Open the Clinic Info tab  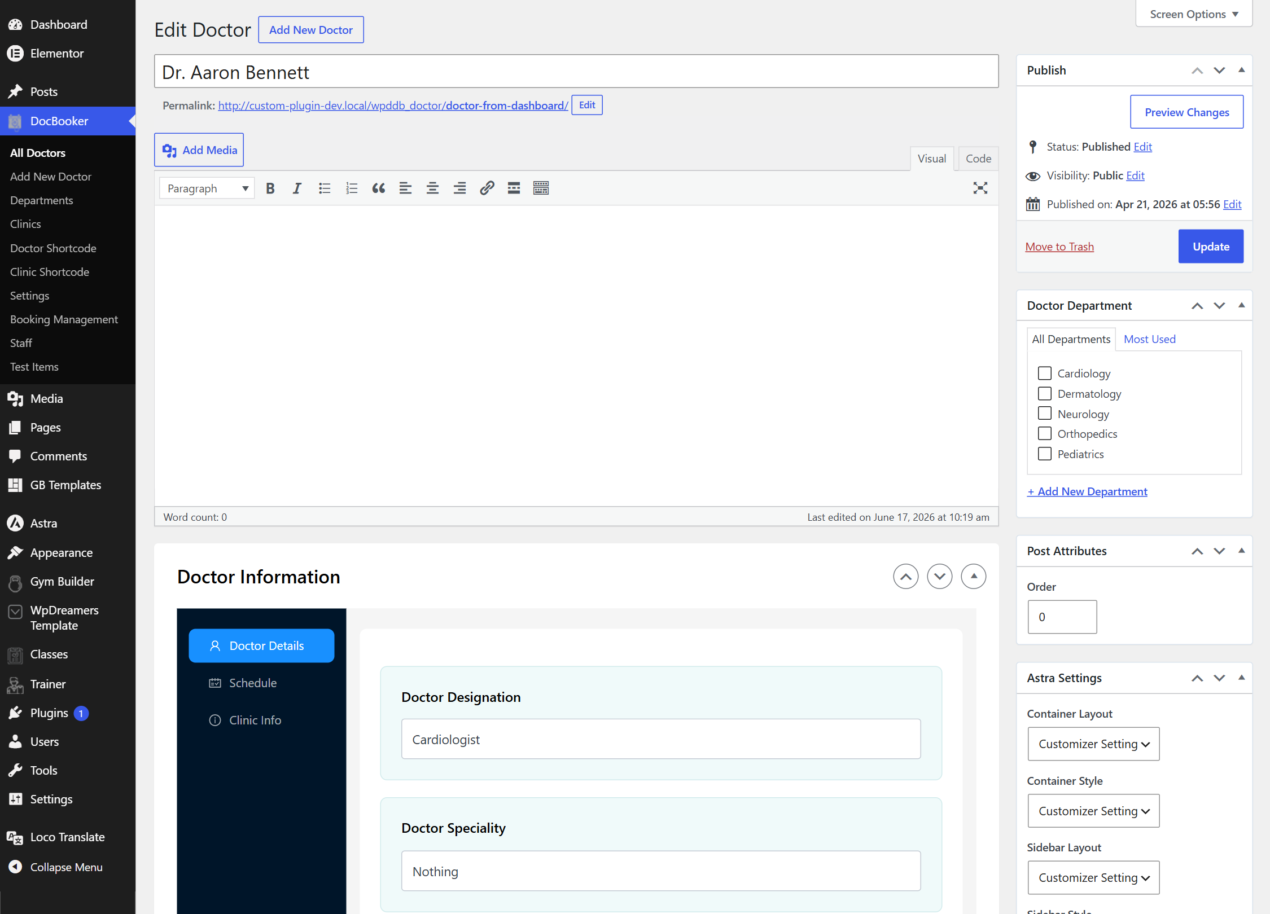(261, 720)
